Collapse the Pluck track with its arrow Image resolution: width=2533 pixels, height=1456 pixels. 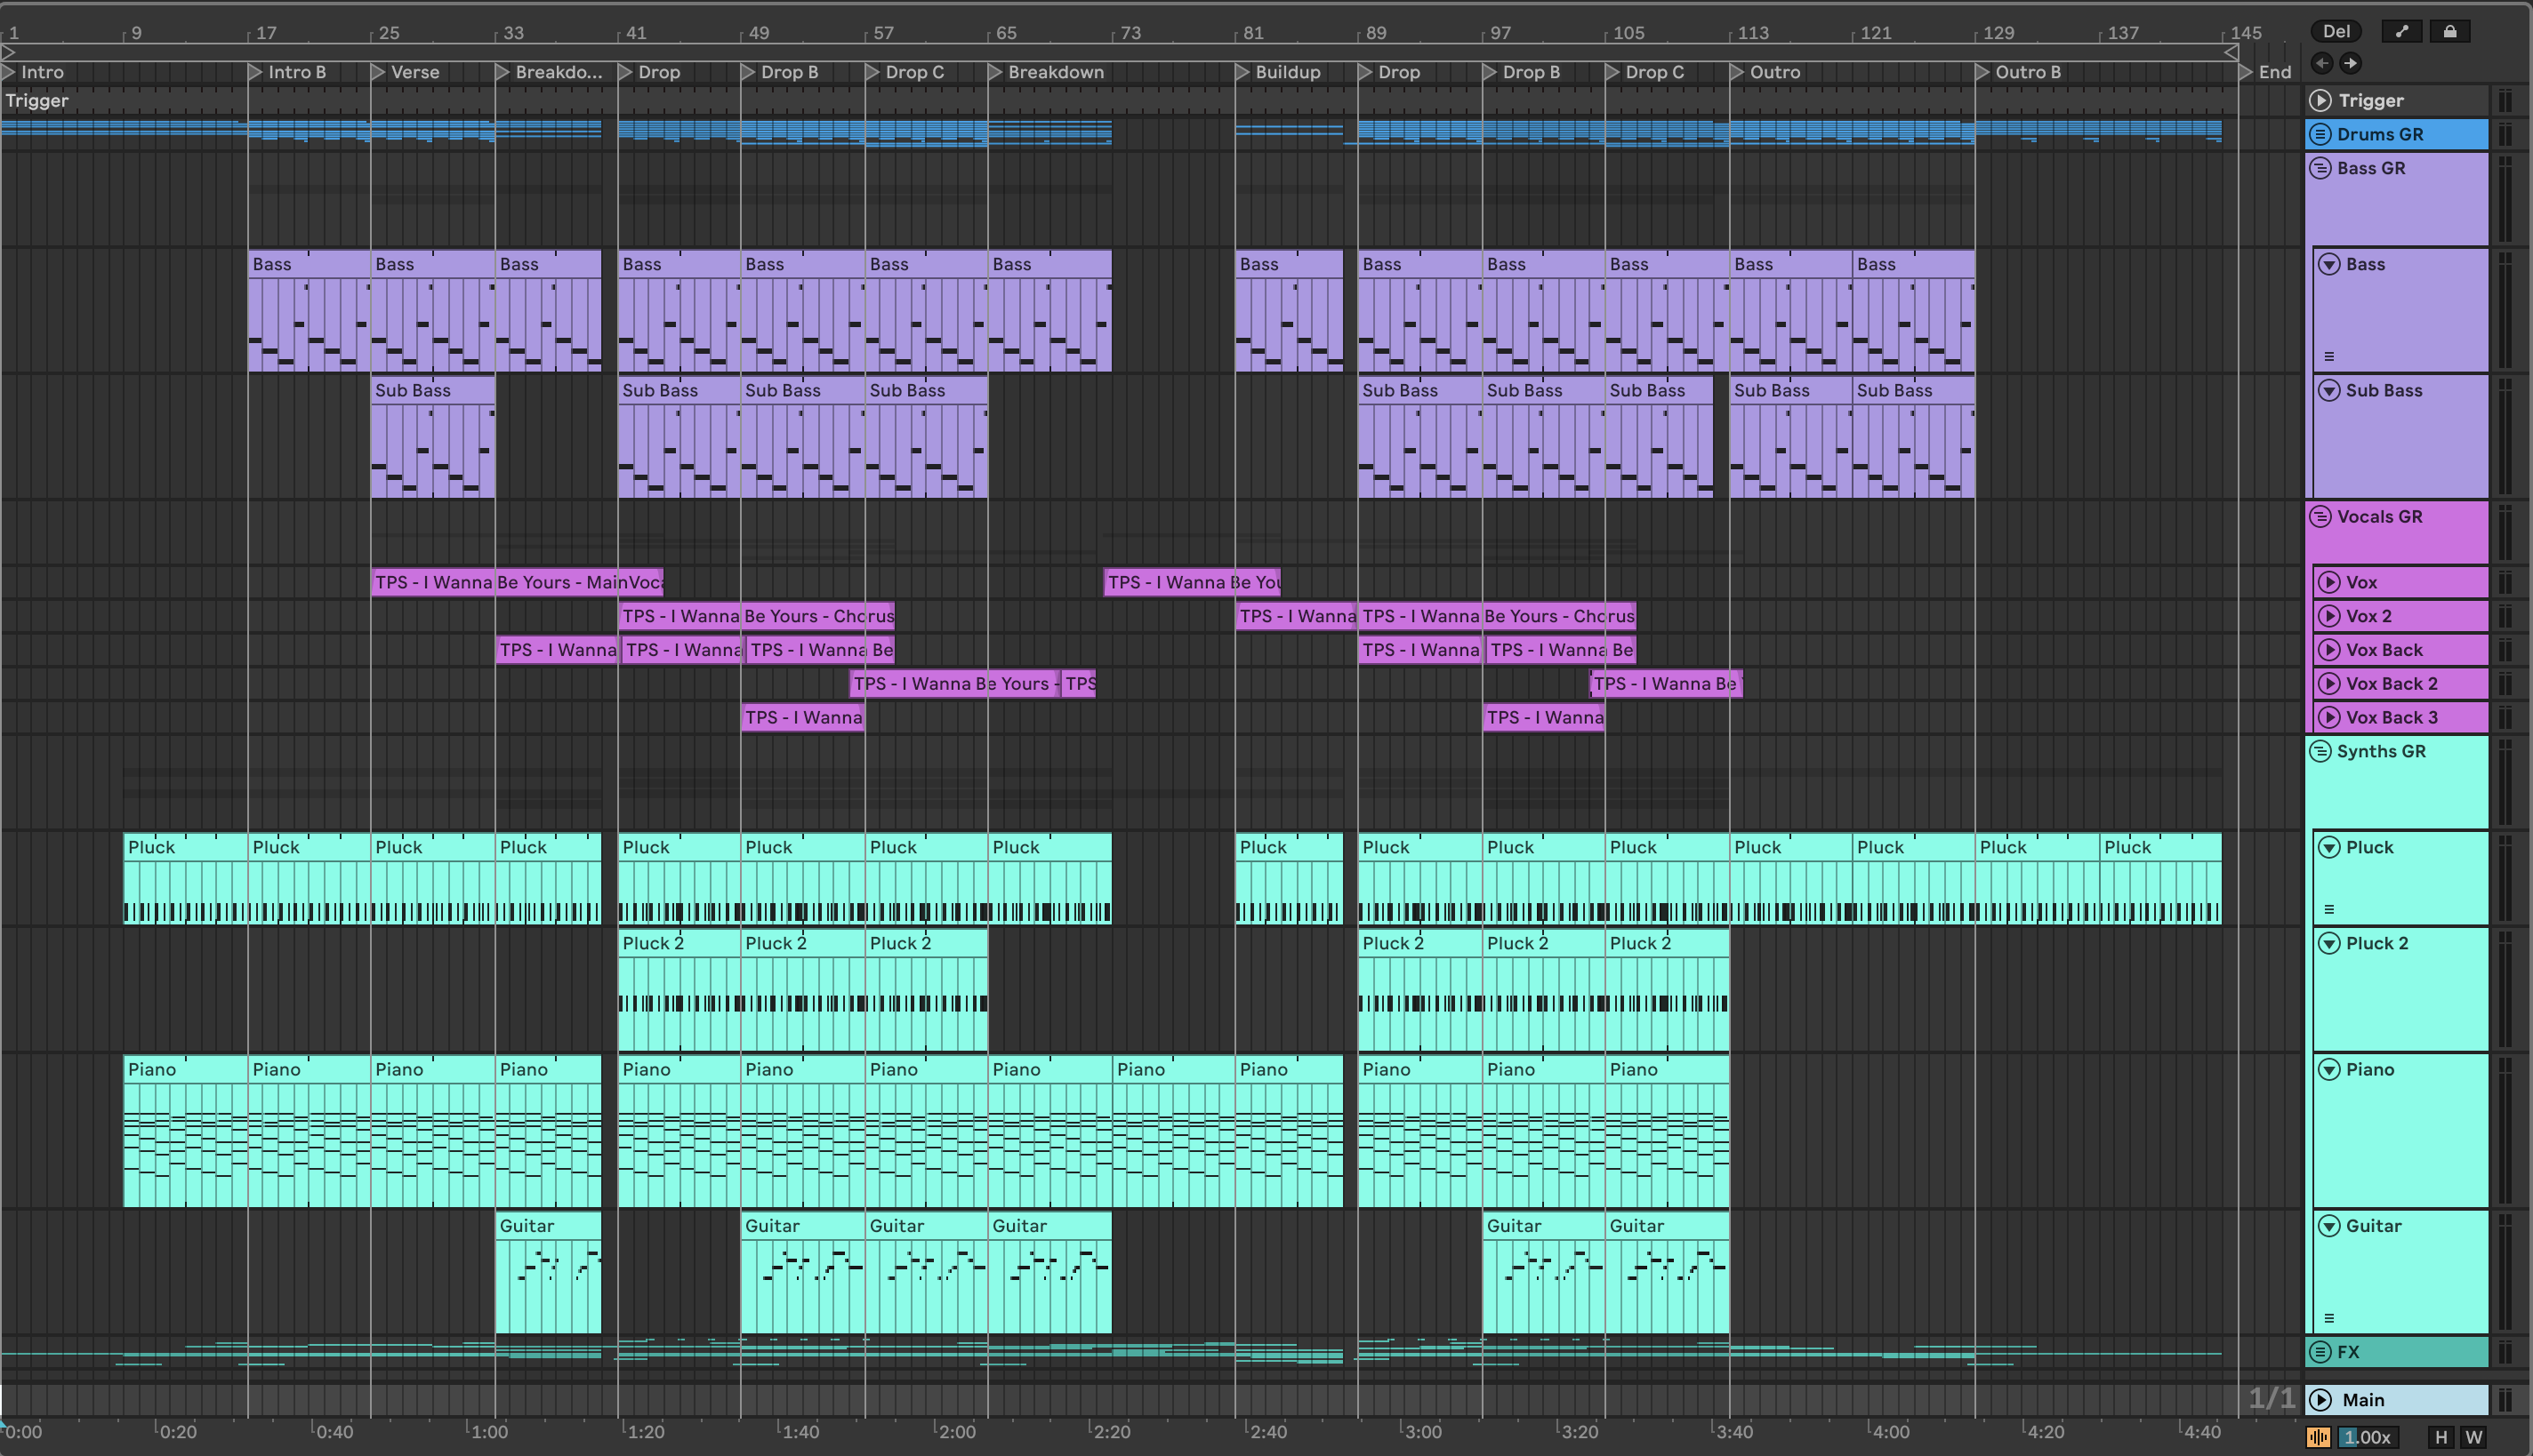tap(2329, 847)
